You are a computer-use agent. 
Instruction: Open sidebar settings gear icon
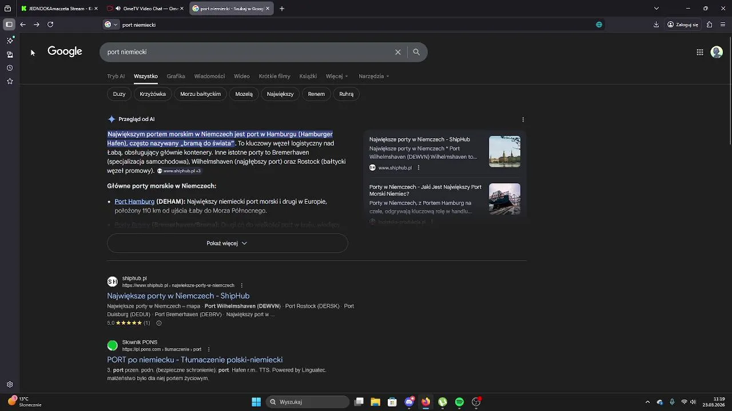pyautogui.click(x=10, y=385)
